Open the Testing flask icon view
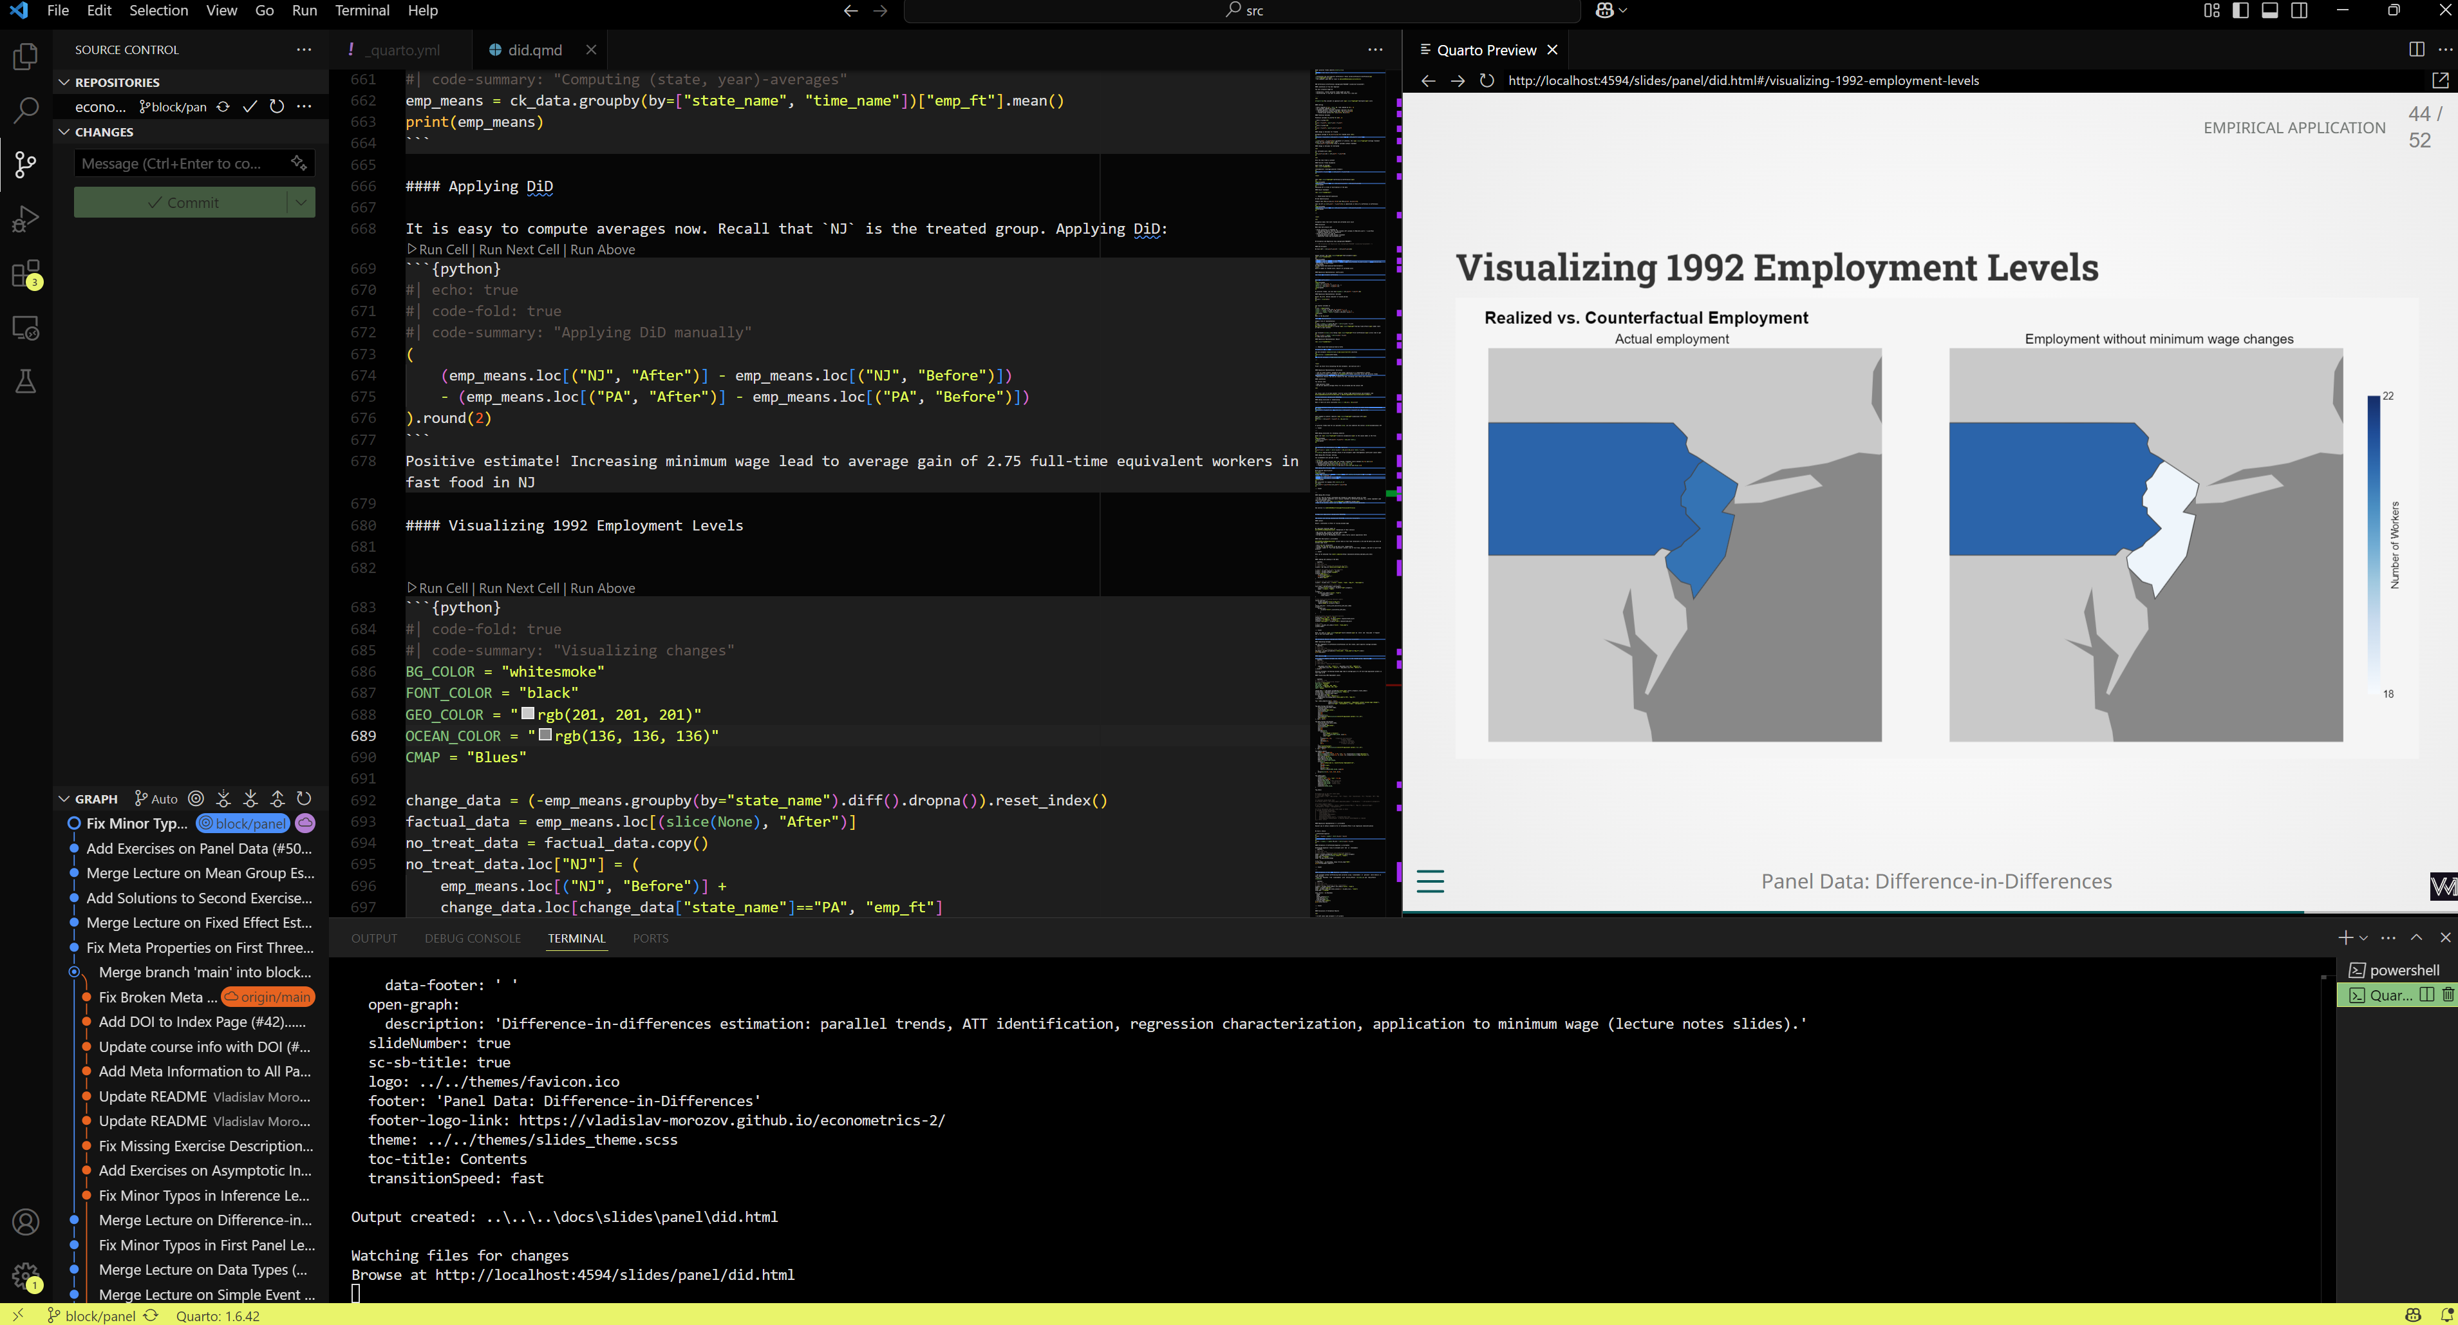Image resolution: width=2458 pixels, height=1325 pixels. tap(26, 382)
